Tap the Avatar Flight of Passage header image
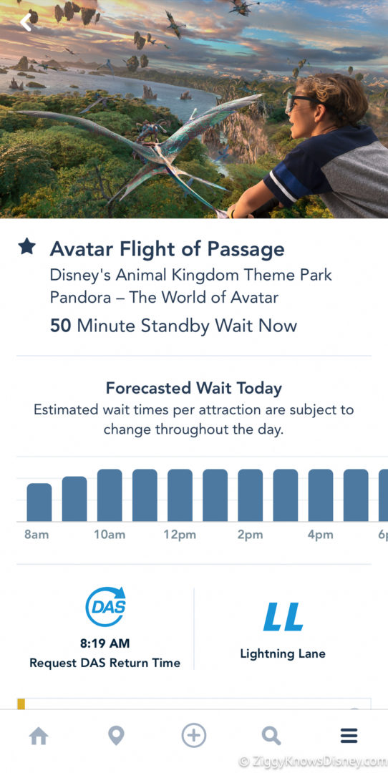Image resolution: width=388 pixels, height=773 pixels. coord(194,109)
